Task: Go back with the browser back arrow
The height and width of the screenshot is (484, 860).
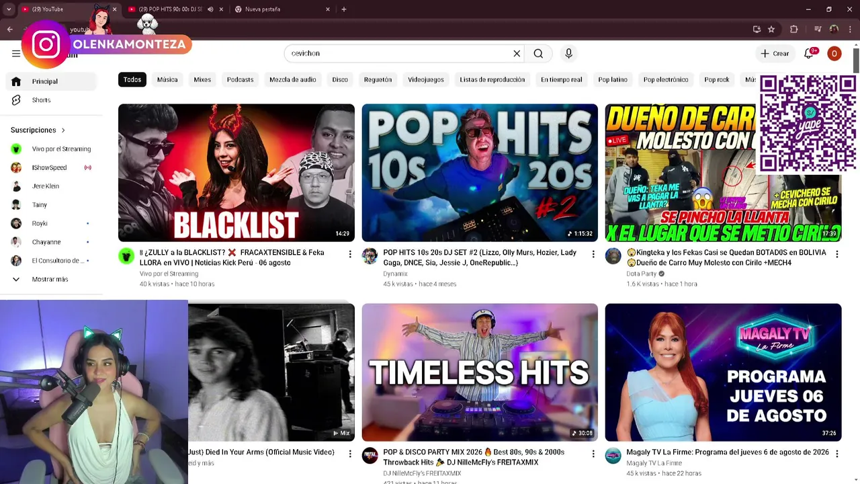Action: click(x=9, y=29)
